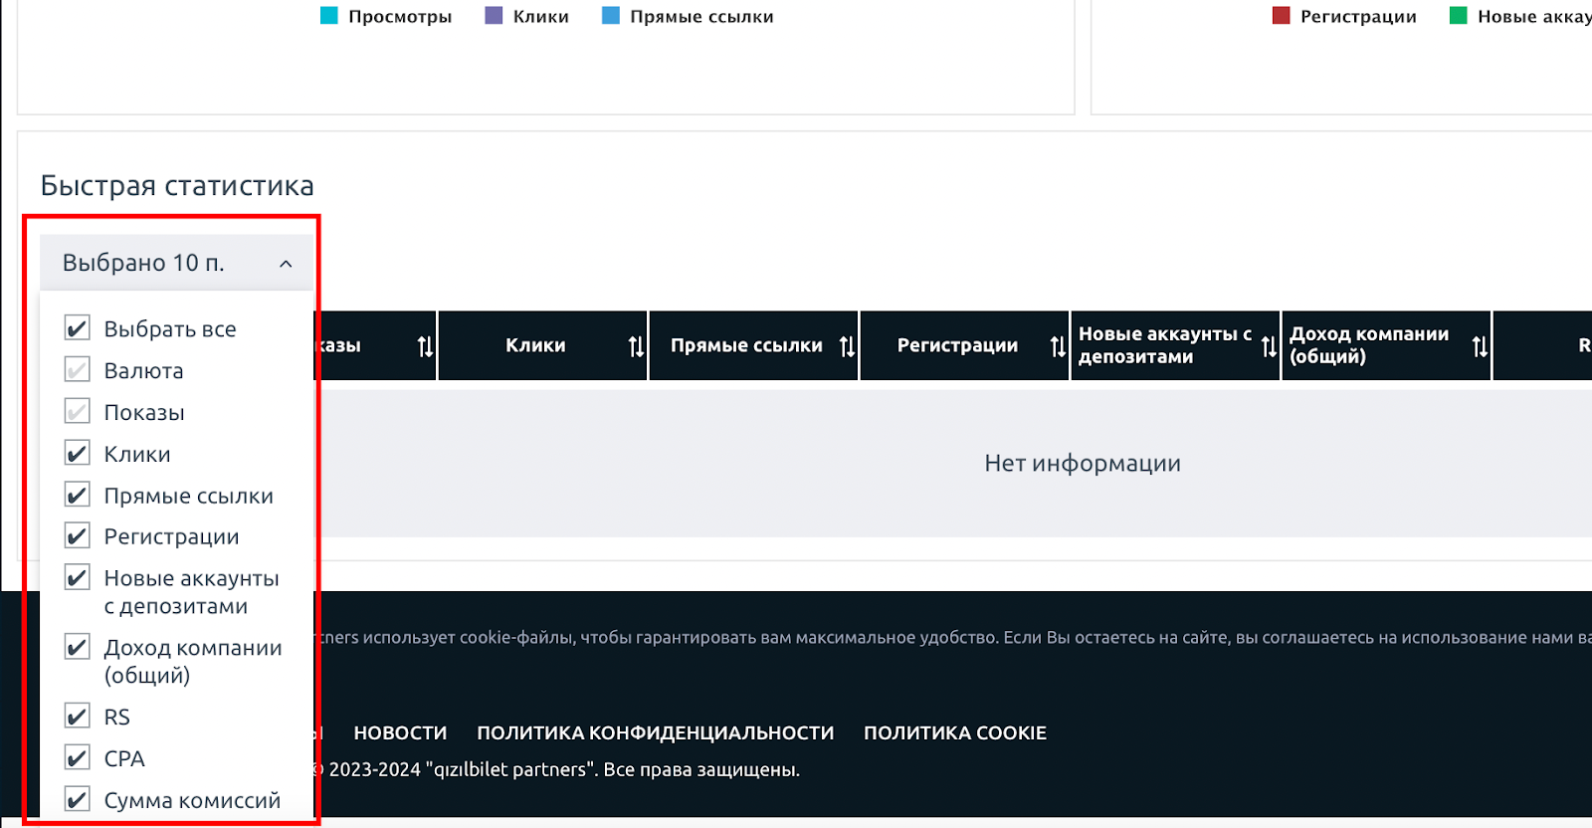
Task: Click the Клики table column header
Action: pyautogui.click(x=542, y=345)
